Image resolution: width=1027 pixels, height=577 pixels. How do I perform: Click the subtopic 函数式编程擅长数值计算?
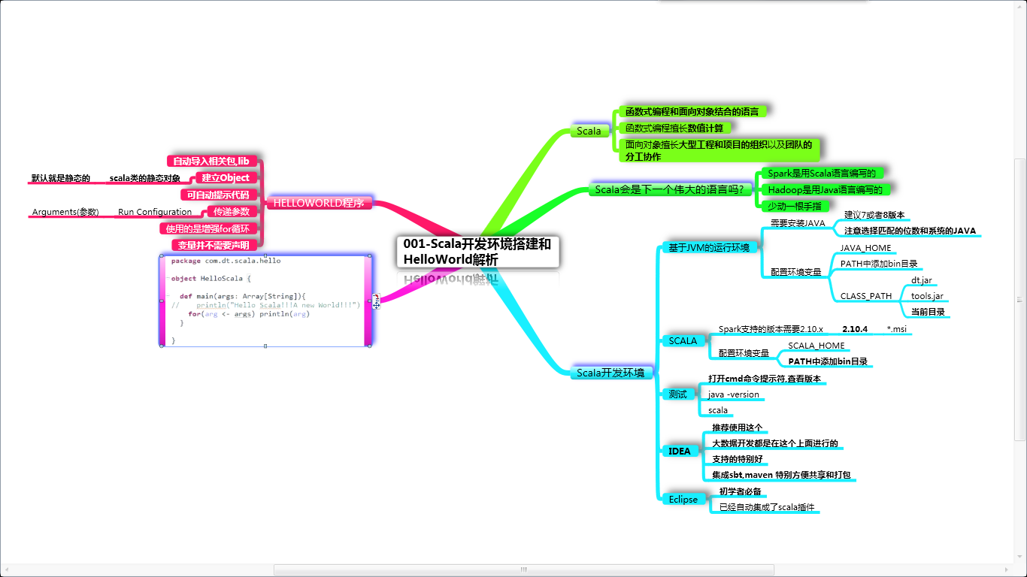coord(674,128)
